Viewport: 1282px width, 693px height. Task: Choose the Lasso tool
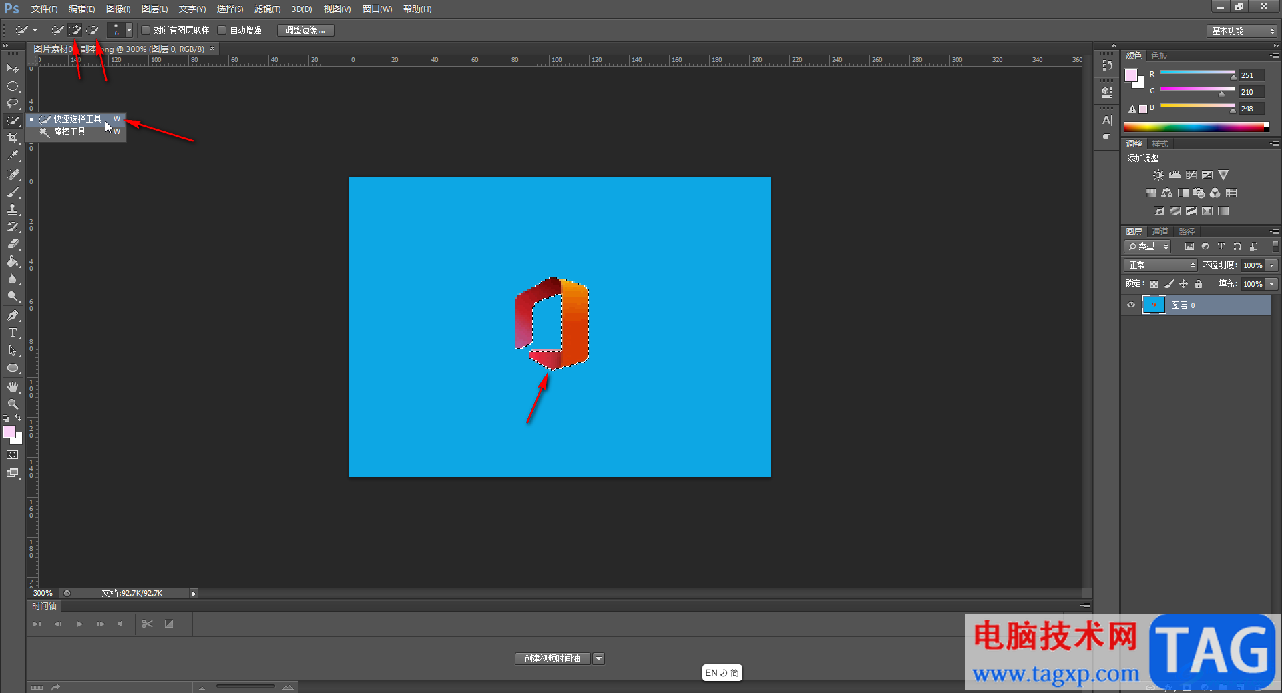coord(13,103)
